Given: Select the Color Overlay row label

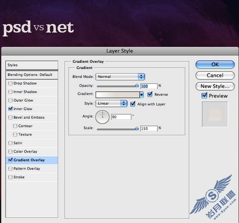Looking at the screenshot, I should [x=25, y=151].
